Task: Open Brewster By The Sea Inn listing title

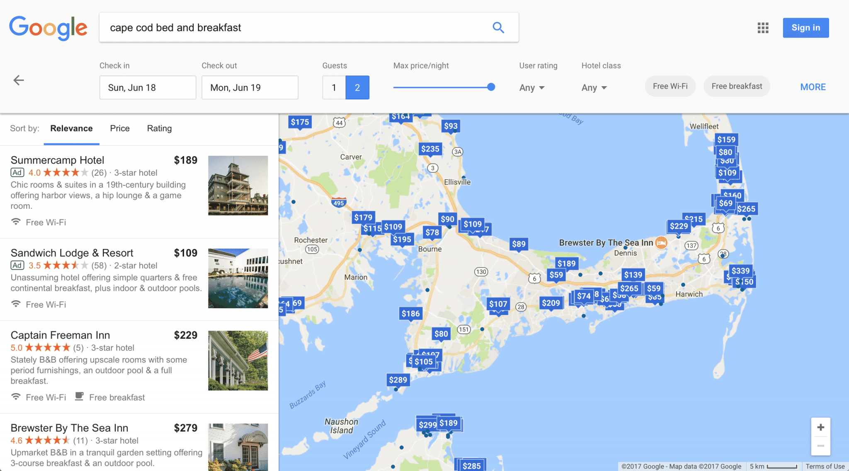Action: pos(69,428)
